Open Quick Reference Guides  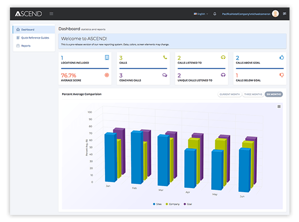pos(34,38)
